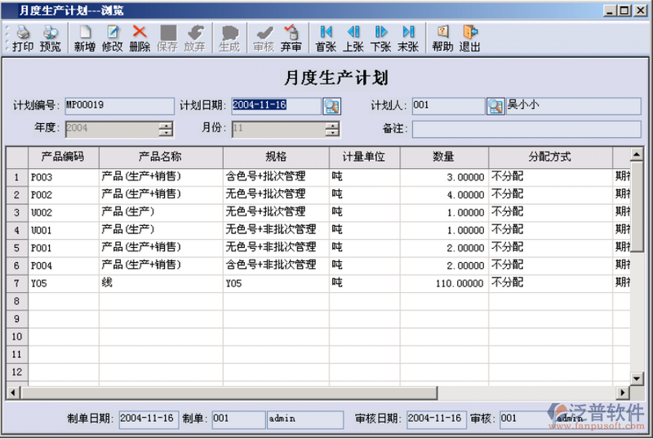This screenshot has width=653, height=439.
Task: Jump to last record with 末张
Action: tap(408, 38)
